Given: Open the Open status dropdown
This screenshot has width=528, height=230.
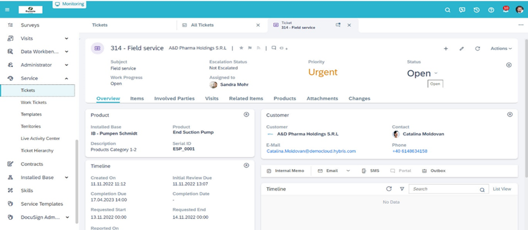Looking at the screenshot, I should click(x=436, y=73).
